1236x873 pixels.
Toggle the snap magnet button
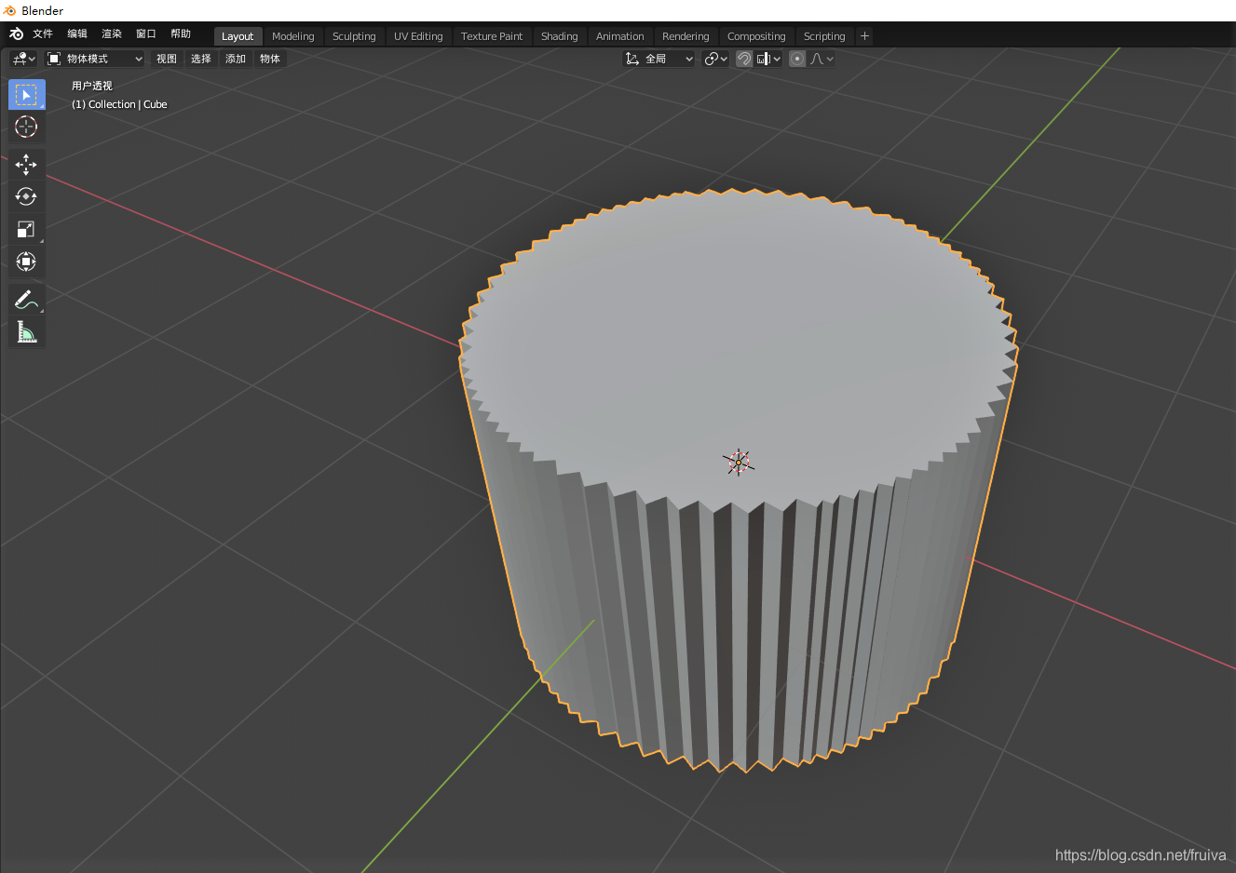coord(743,59)
